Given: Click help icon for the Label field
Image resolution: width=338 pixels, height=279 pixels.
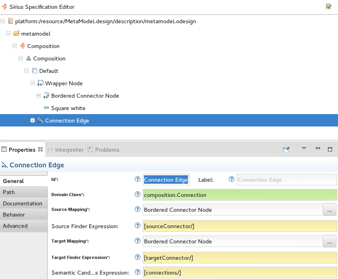Looking at the screenshot, I should click(x=232, y=179).
